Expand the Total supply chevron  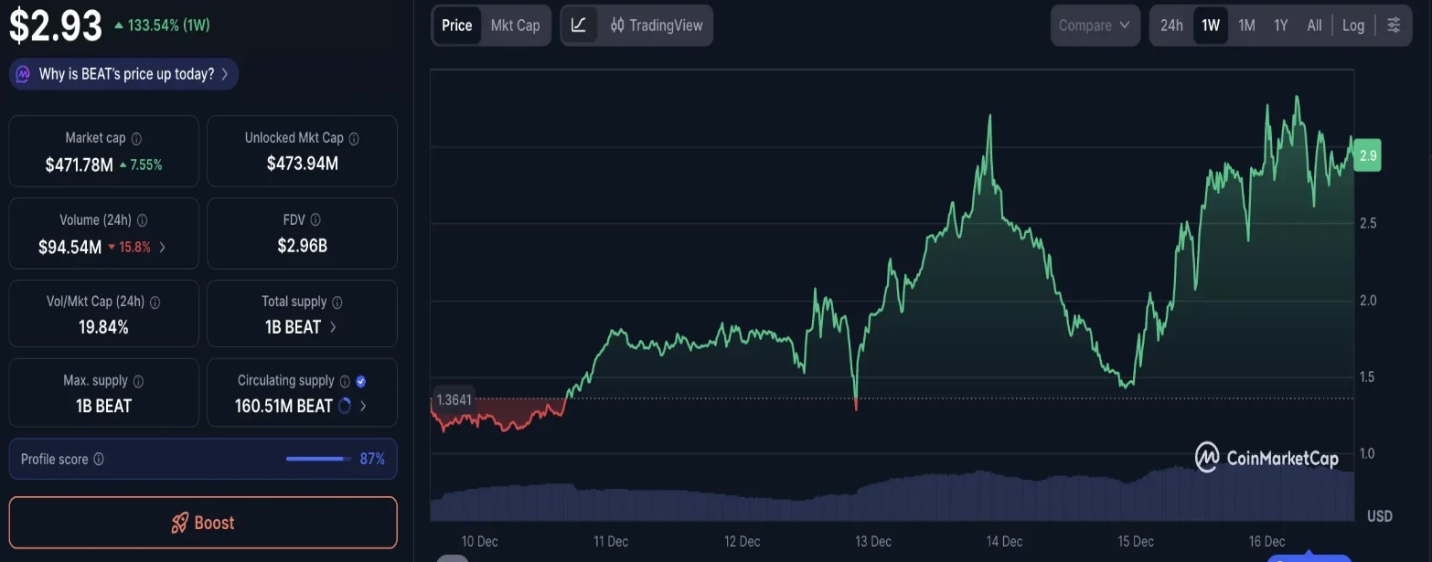[333, 327]
